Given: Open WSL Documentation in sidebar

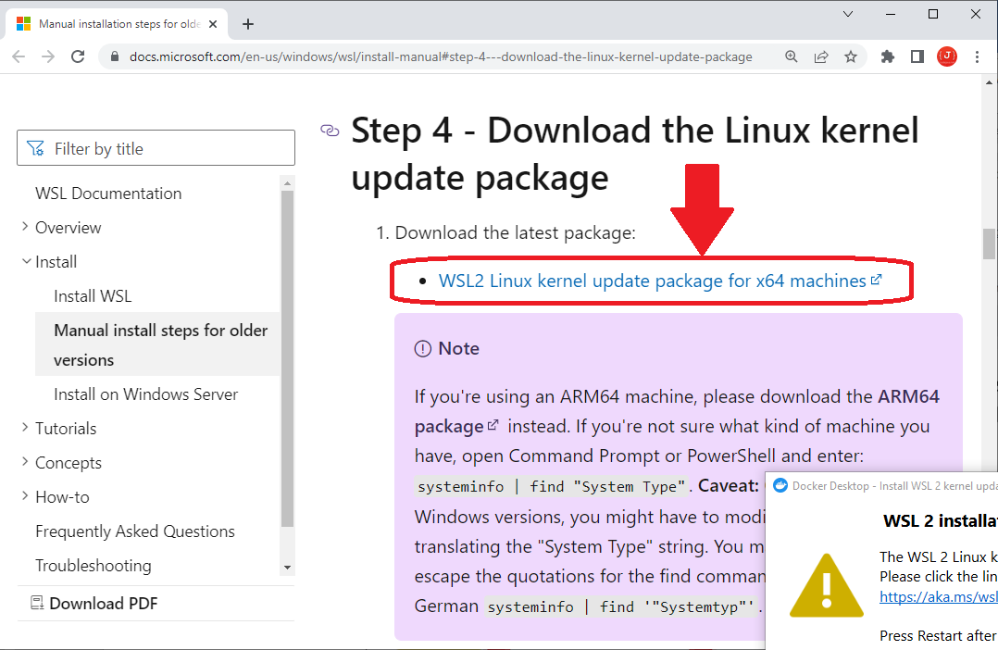Looking at the screenshot, I should [108, 194].
